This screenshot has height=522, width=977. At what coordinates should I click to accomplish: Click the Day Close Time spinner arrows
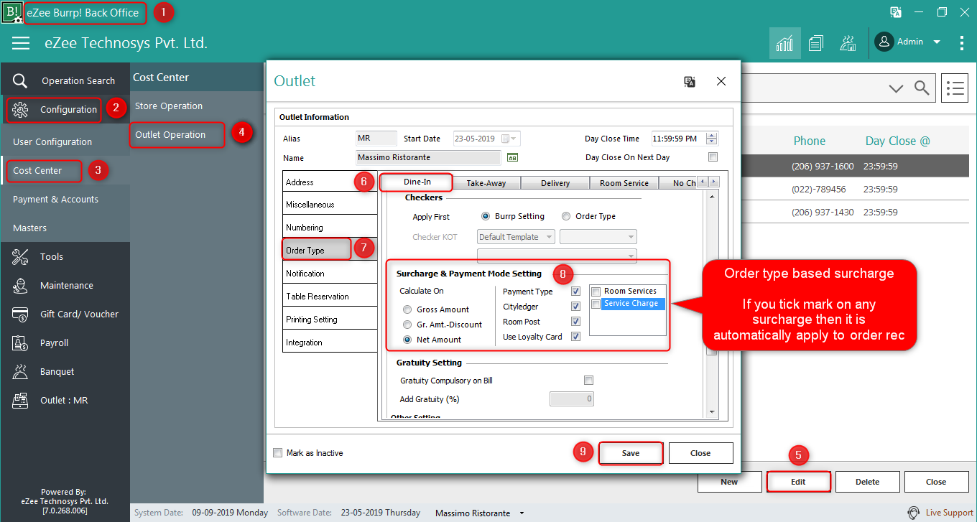(712, 139)
